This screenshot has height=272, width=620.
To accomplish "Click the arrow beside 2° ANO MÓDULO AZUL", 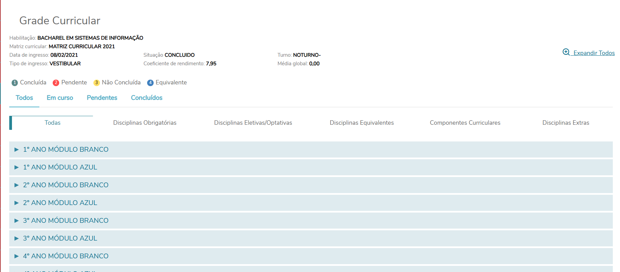I will tap(16, 203).
